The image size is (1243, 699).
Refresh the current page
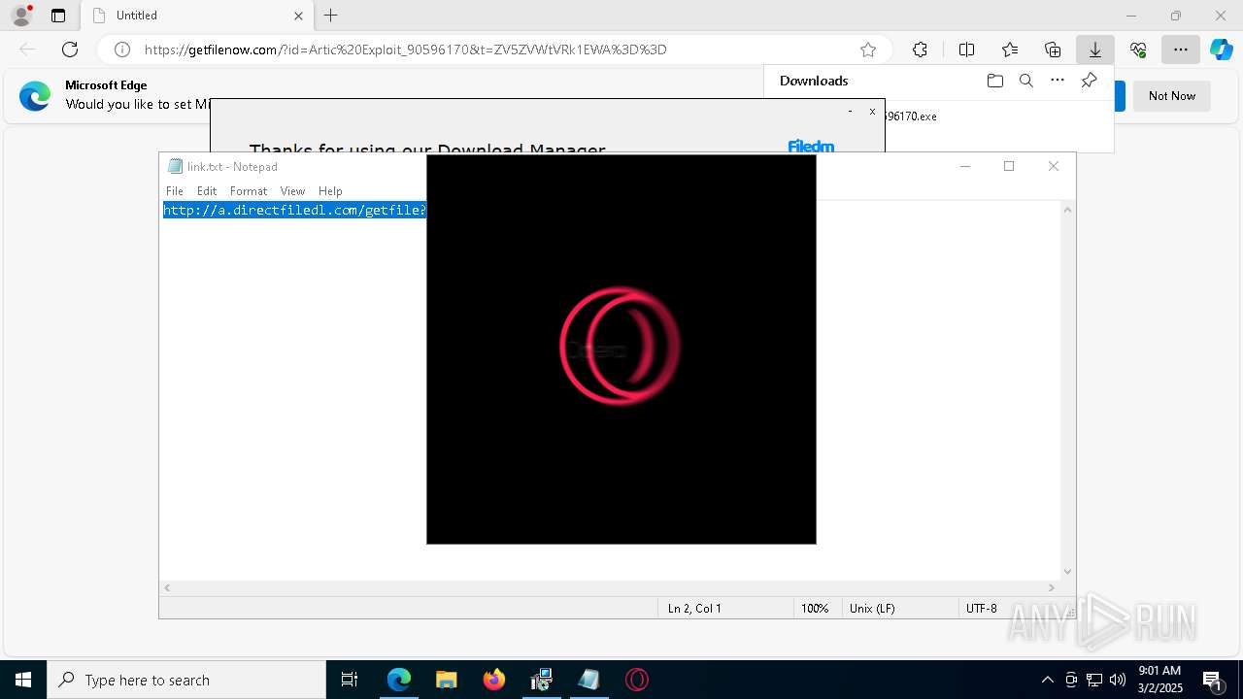(70, 50)
